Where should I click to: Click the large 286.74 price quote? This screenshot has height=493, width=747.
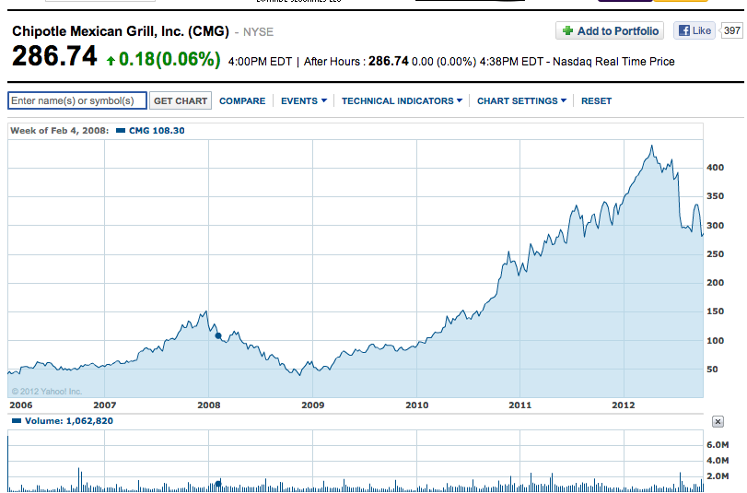(x=54, y=56)
